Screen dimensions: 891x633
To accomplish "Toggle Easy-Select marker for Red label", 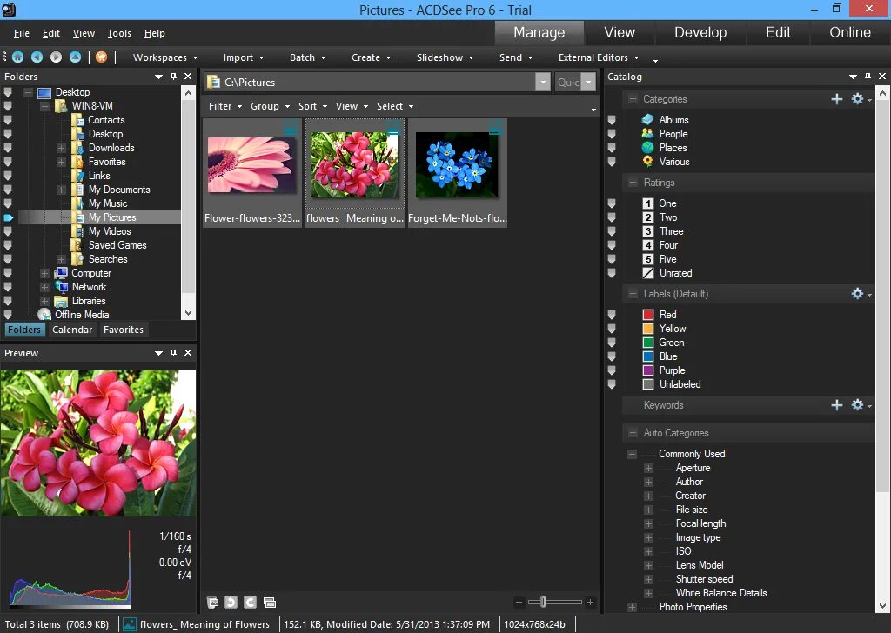I will pos(612,315).
